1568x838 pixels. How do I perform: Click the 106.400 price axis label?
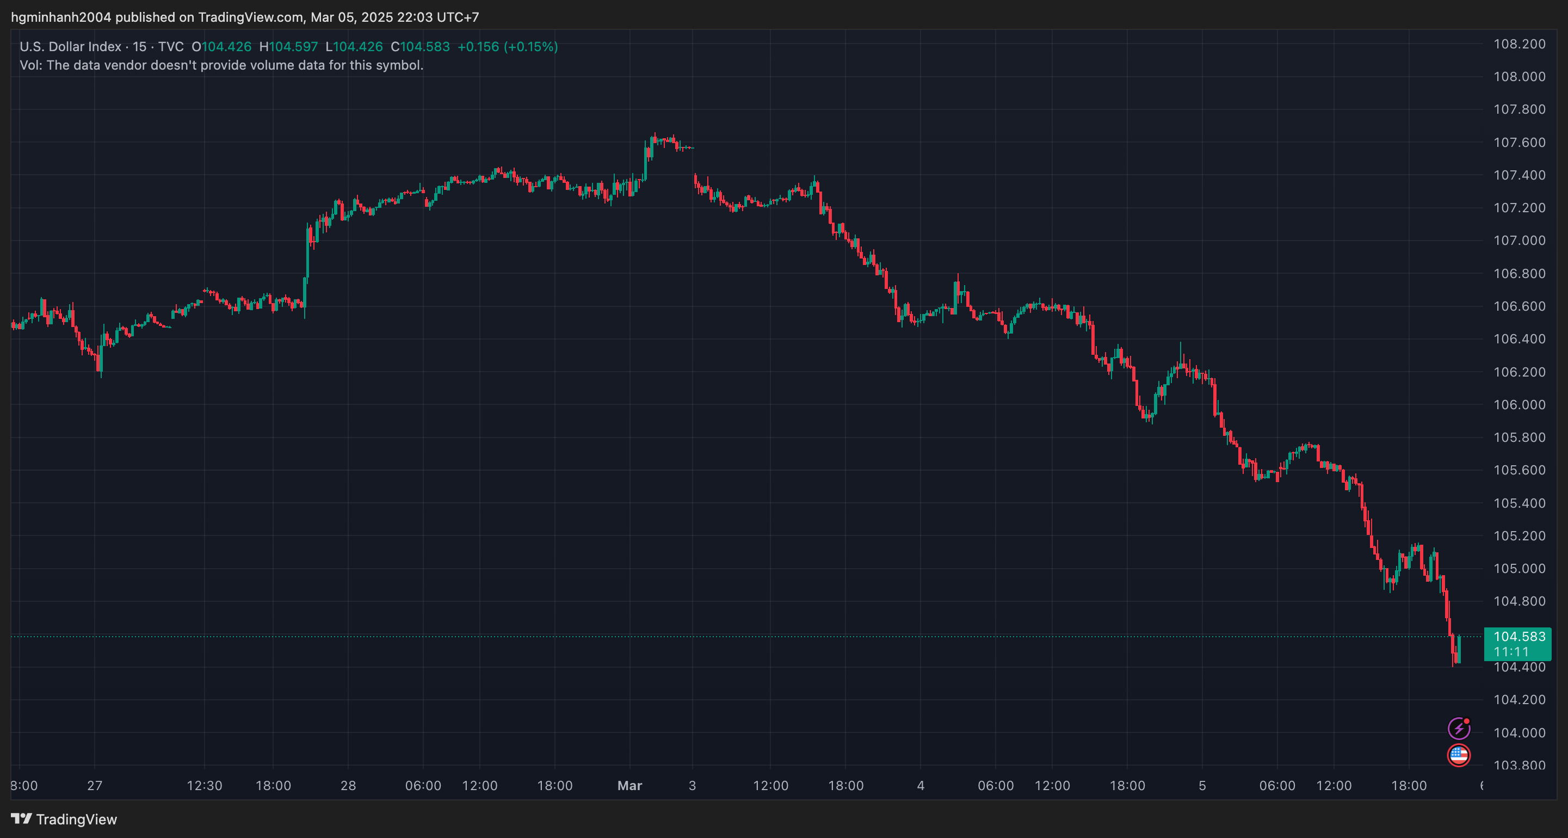(1519, 338)
